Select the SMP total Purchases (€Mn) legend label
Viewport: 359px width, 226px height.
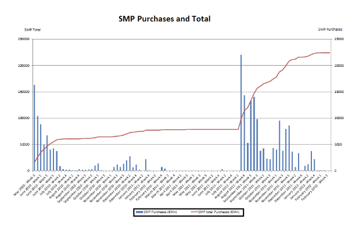pyautogui.click(x=218, y=212)
